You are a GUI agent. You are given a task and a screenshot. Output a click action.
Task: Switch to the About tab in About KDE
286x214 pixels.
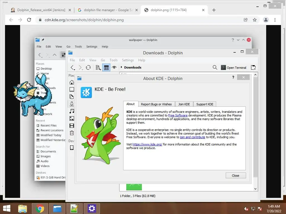[x=131, y=104]
